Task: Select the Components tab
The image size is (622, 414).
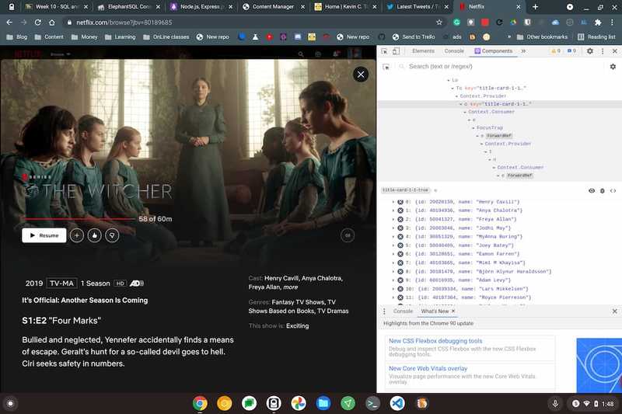Action: coord(494,51)
